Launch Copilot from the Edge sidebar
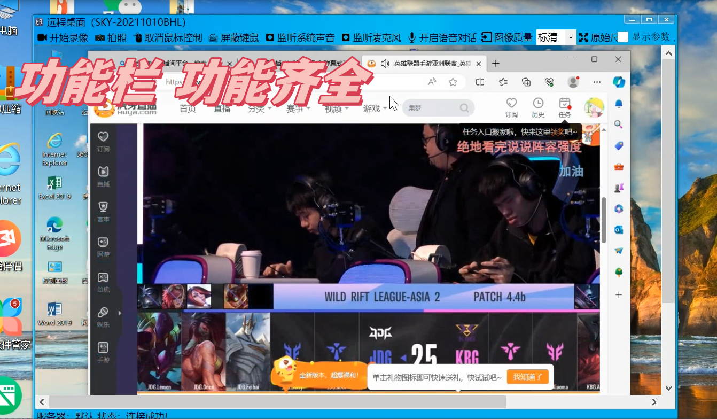This screenshot has height=419, width=717. point(618,82)
